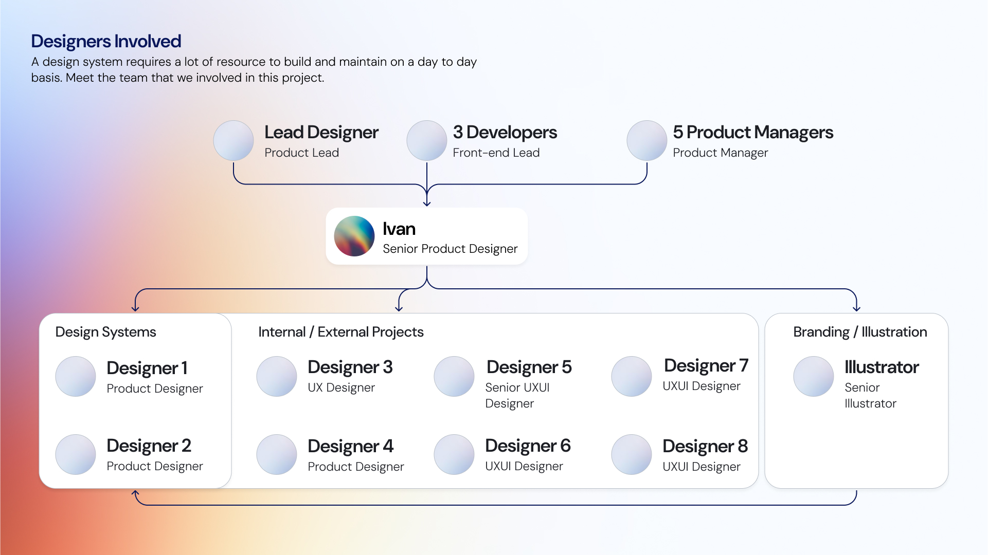Click Designer 2 avatar placeholder
Viewport: 988px width, 555px height.
click(x=76, y=454)
